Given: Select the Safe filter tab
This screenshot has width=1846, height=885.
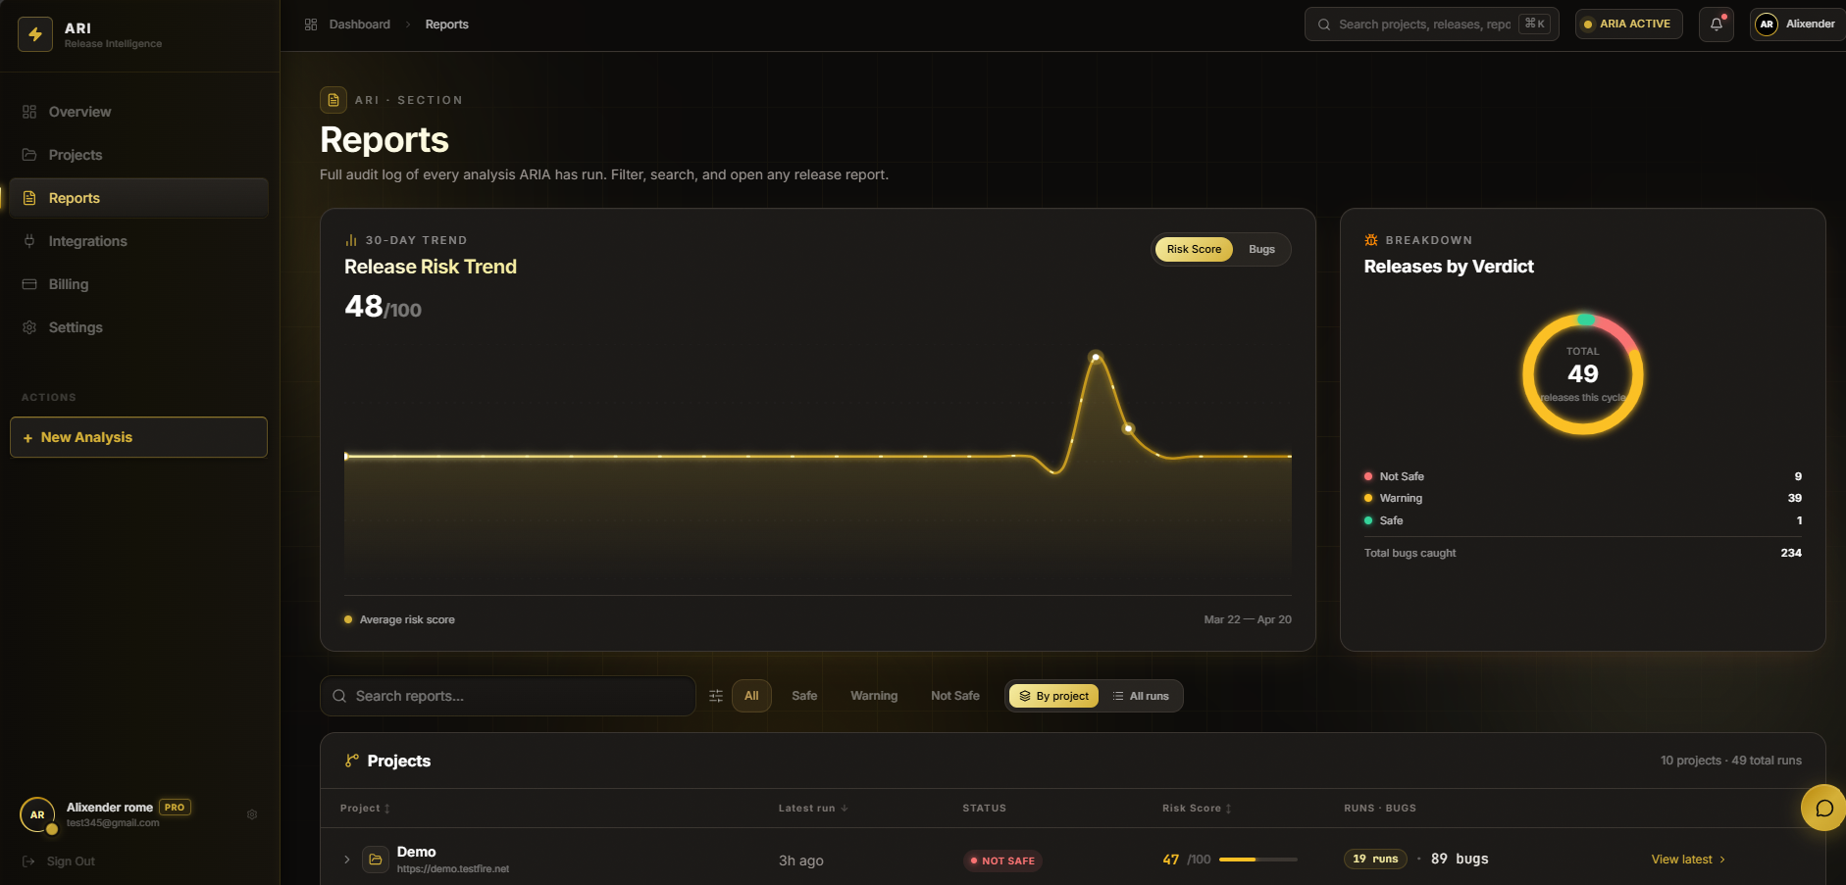Looking at the screenshot, I should click(x=804, y=696).
